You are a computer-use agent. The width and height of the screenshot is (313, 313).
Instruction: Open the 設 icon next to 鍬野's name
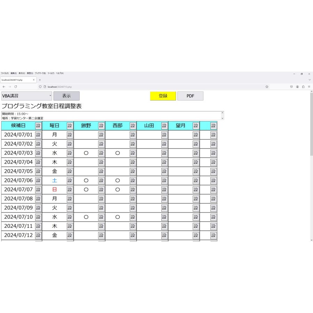point(101,126)
